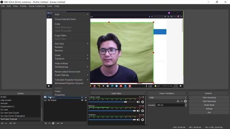
Task: Pop out the Audio Mixer dock icon
Action: tap(146, 93)
